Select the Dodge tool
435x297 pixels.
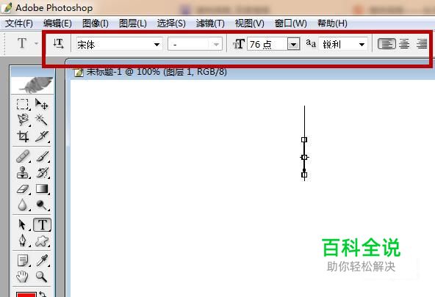[42, 205]
